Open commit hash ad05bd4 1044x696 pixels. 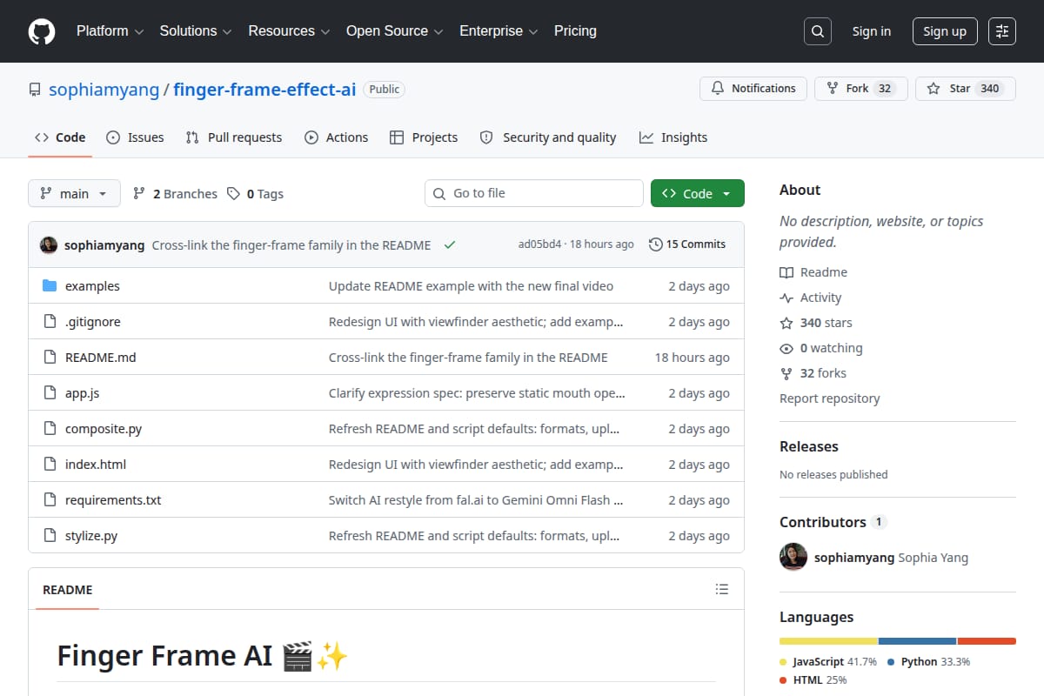click(x=539, y=244)
